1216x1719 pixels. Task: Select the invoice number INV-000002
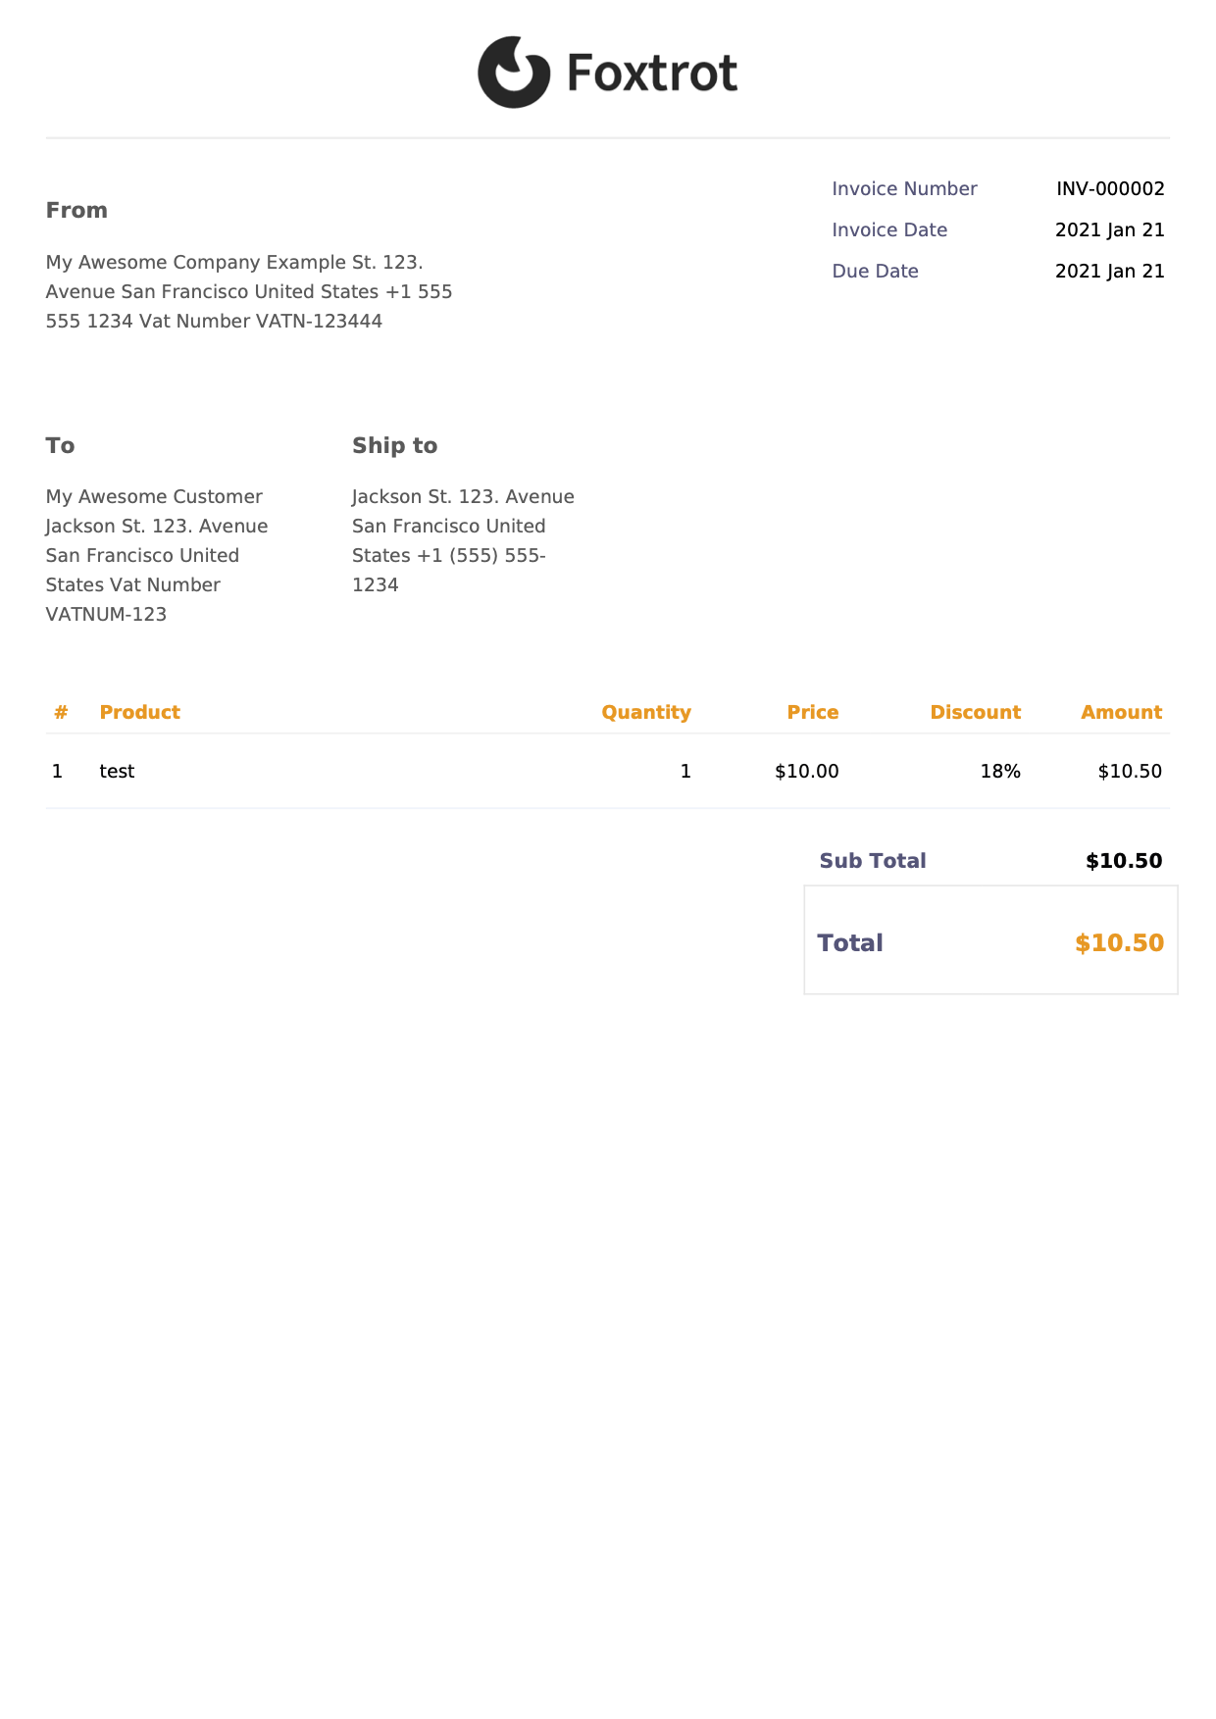click(1110, 188)
